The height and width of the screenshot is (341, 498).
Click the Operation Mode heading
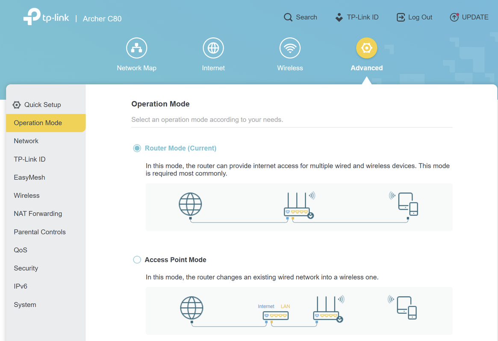(x=160, y=104)
